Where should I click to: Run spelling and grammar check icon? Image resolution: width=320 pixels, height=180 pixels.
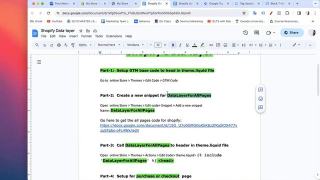tap(65, 45)
